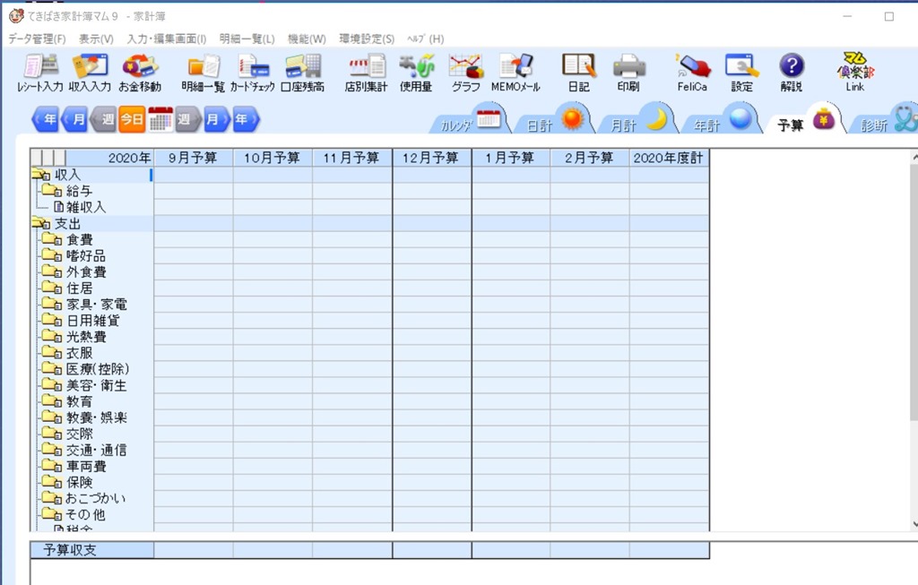
Task: Open MEMOメール tool
Action: (x=515, y=73)
